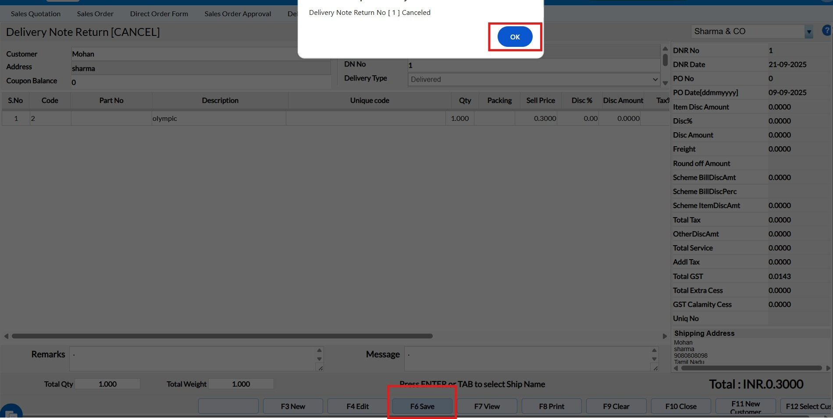Click the Total GST value 0.0143
Screen dimensions: 833x419
[780, 276]
